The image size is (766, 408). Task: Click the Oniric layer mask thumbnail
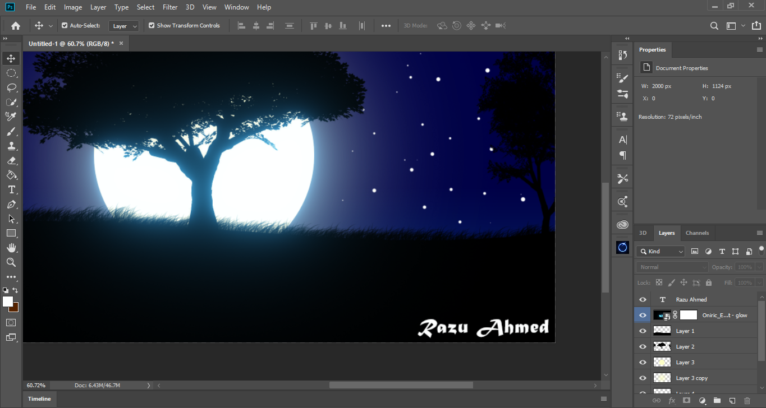[x=689, y=316]
